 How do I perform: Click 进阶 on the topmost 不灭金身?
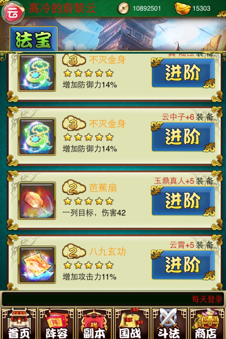183,73
